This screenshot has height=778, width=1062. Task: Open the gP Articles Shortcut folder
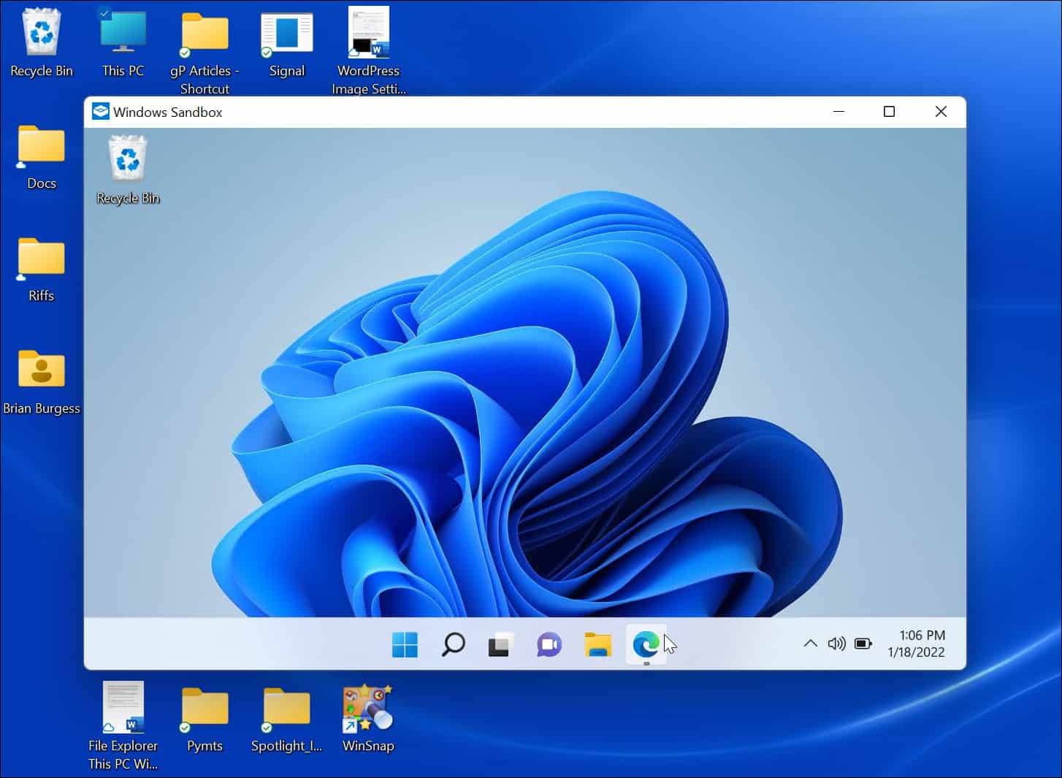(205, 32)
